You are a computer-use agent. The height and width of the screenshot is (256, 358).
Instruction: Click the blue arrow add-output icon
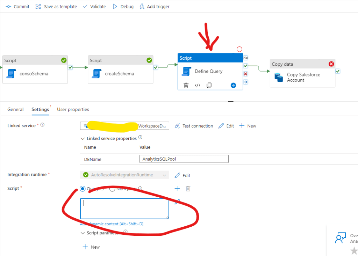tap(233, 85)
